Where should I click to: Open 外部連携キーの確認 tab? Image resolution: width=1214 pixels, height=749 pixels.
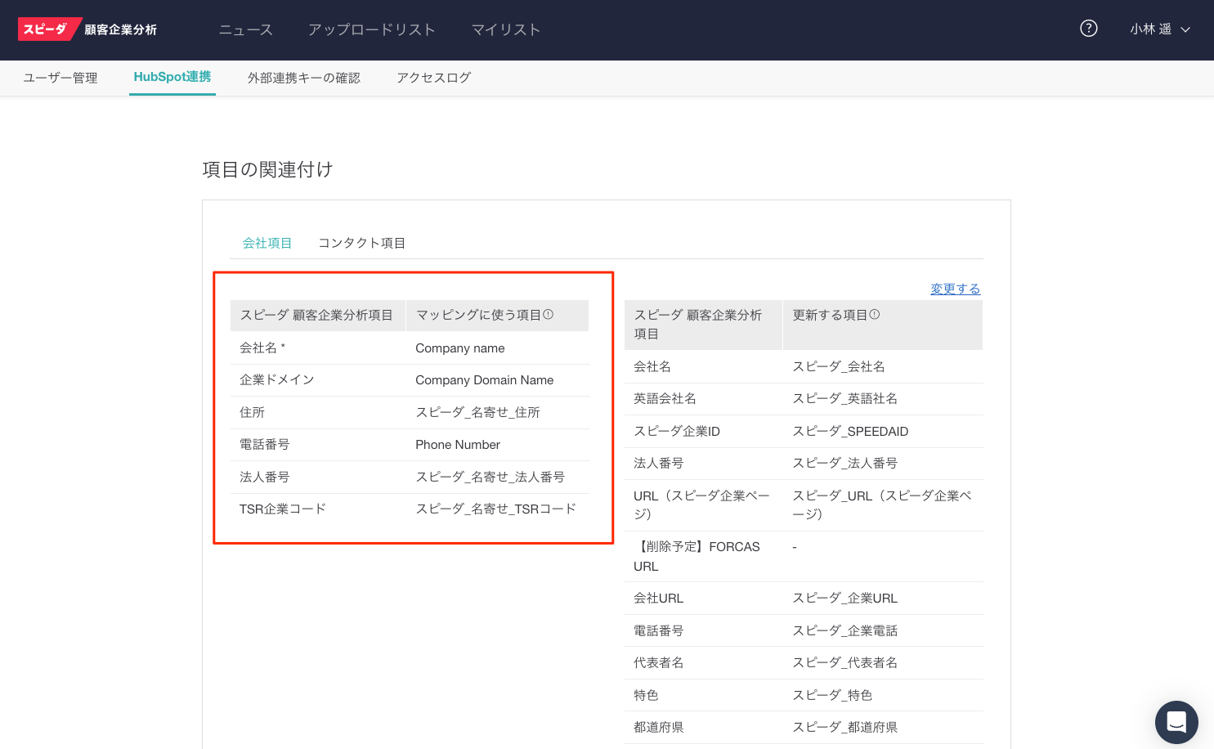coord(303,78)
